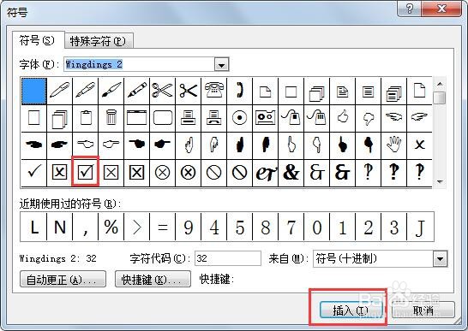Screen dimensions: 468x331
Task: Pick recently used letter J
Action: [420, 227]
